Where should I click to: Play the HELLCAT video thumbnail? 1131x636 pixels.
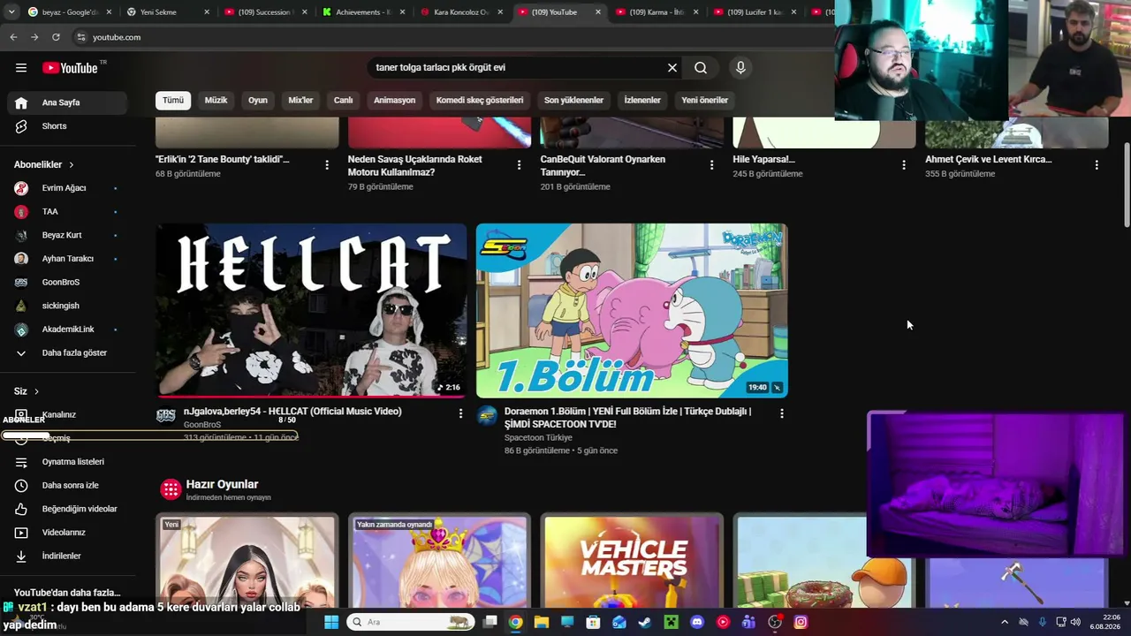[311, 311]
